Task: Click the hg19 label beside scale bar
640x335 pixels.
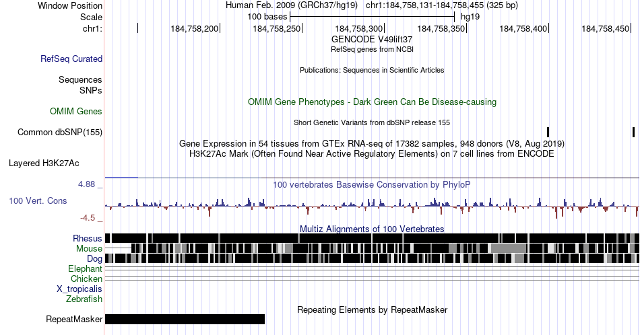Action: click(x=470, y=17)
